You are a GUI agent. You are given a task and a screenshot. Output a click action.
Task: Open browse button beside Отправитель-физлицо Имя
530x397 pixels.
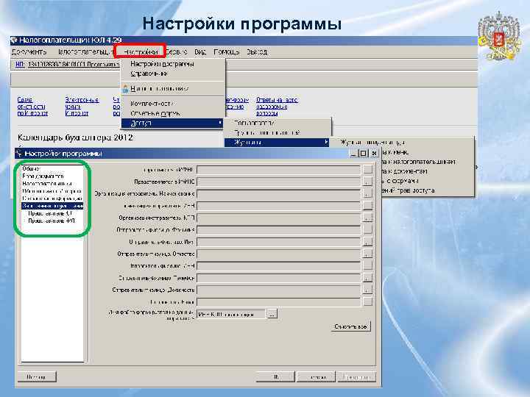click(x=367, y=242)
